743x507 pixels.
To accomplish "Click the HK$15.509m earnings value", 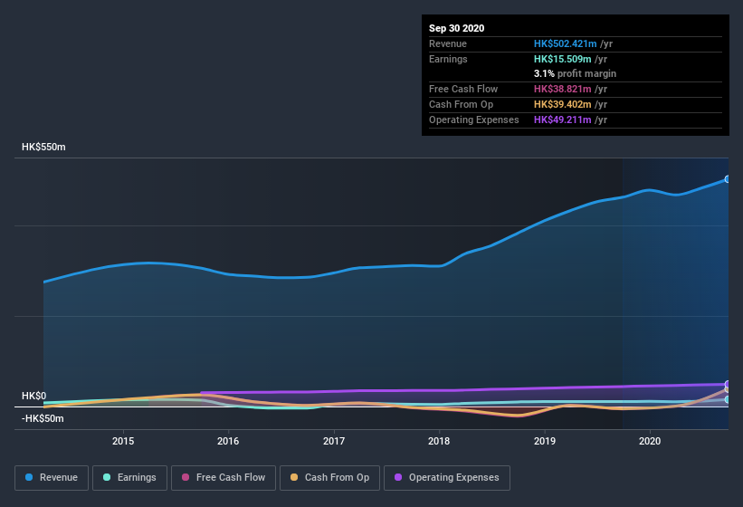I will pos(563,59).
